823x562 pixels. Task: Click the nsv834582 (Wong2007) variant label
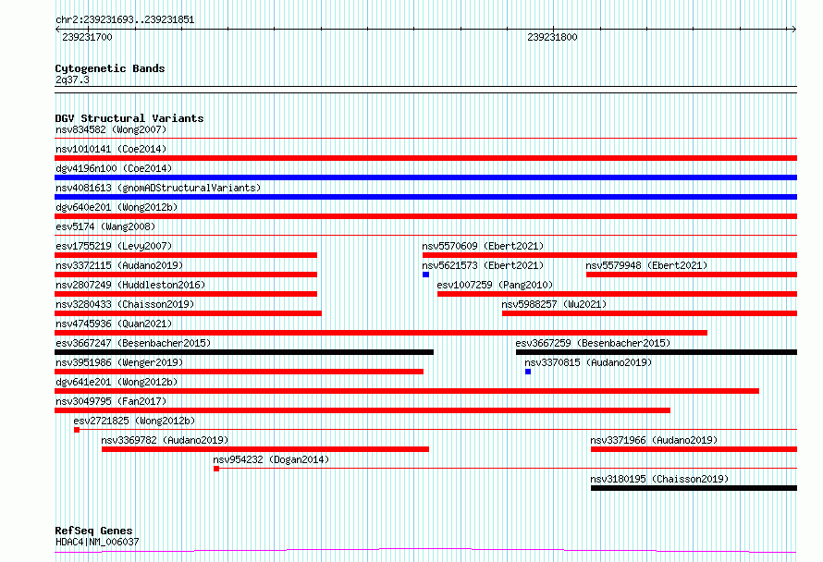tap(111, 129)
